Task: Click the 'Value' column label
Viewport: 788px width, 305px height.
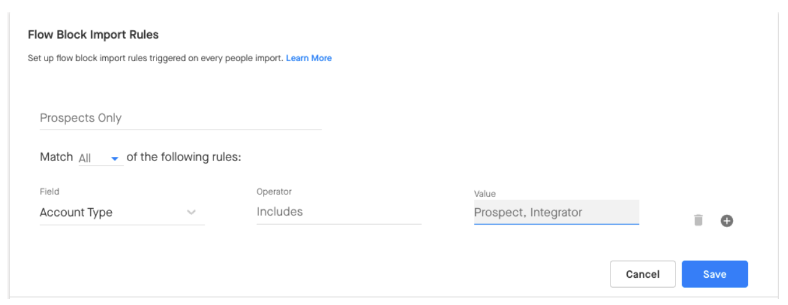Action: point(485,194)
